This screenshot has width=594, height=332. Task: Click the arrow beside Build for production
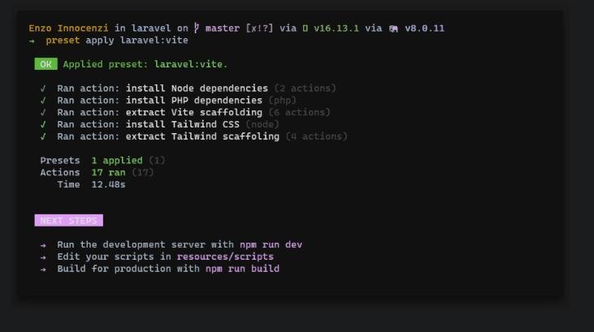(x=43, y=269)
